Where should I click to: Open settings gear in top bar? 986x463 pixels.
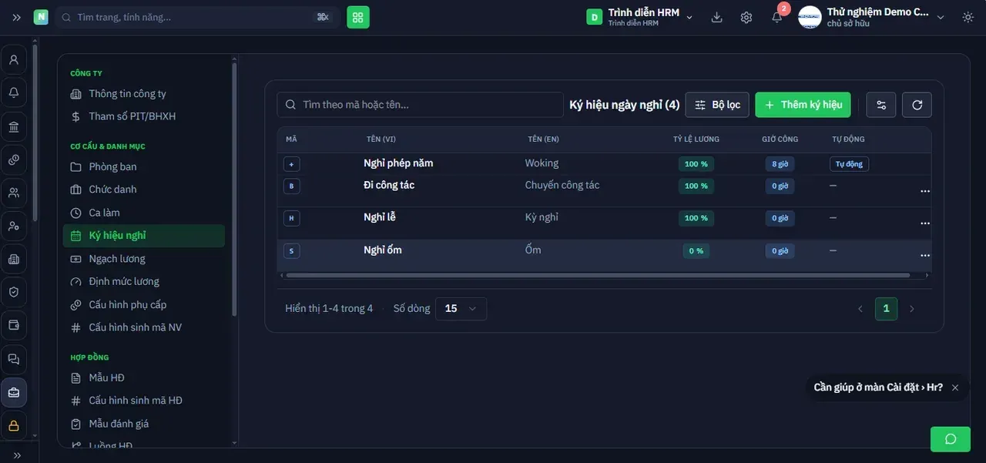pyautogui.click(x=746, y=17)
